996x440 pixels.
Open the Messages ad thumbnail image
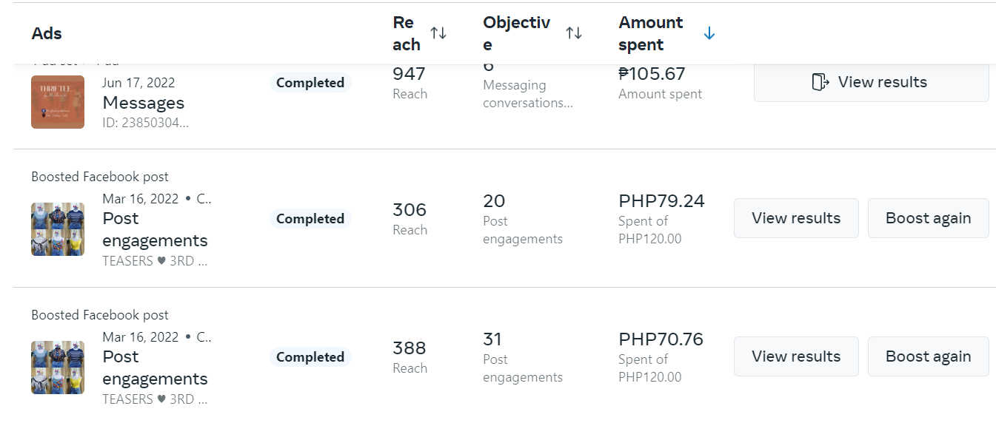coord(58,102)
